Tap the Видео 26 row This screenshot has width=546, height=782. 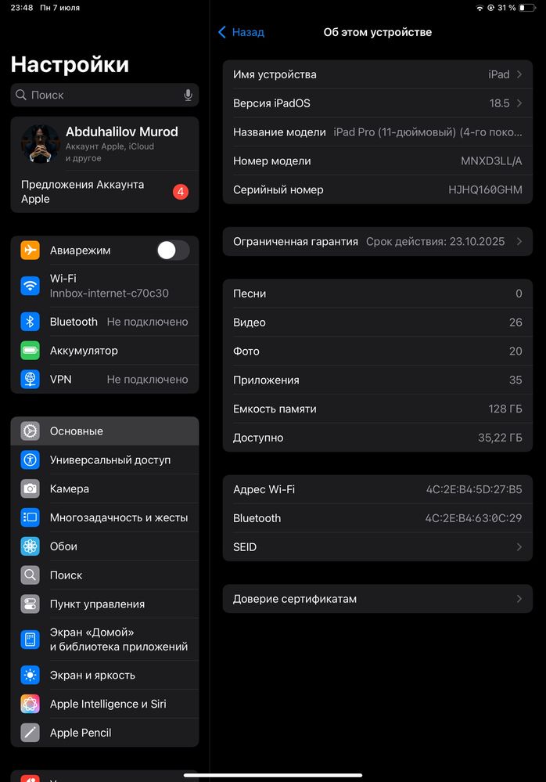click(x=378, y=323)
